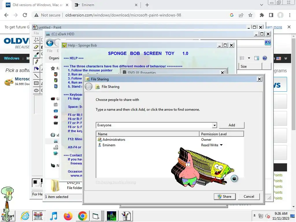Click the Learn more link in the infobar
The height and width of the screenshot is (222, 296).
(x=274, y=27)
